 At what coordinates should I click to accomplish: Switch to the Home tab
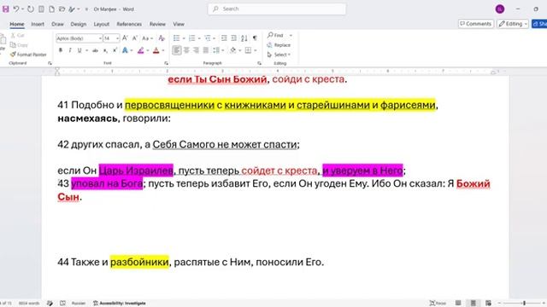(x=17, y=24)
